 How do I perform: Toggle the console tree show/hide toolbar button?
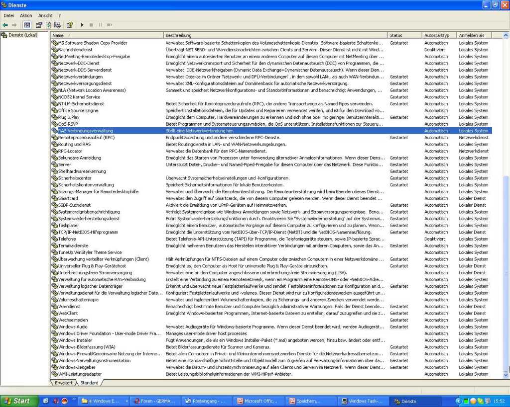pos(27,25)
